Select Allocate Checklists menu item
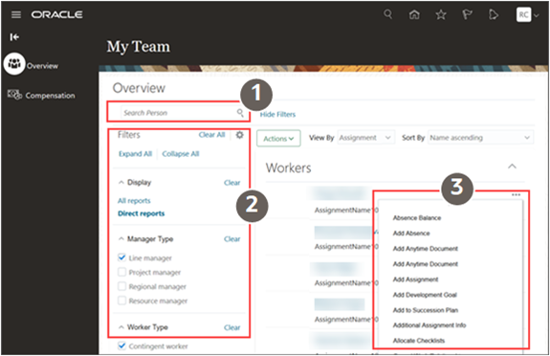Image resolution: width=550 pixels, height=356 pixels. 419,341
